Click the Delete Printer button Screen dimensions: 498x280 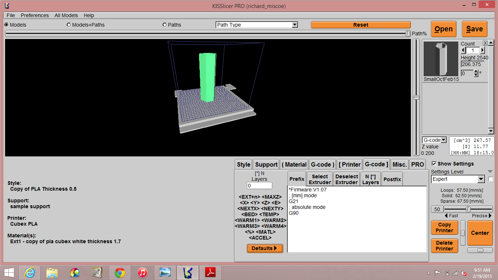pyautogui.click(x=444, y=246)
